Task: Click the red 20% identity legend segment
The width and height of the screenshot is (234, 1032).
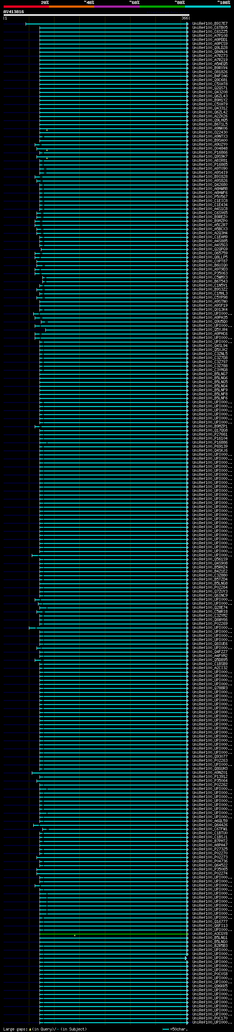Action: [26, 7]
